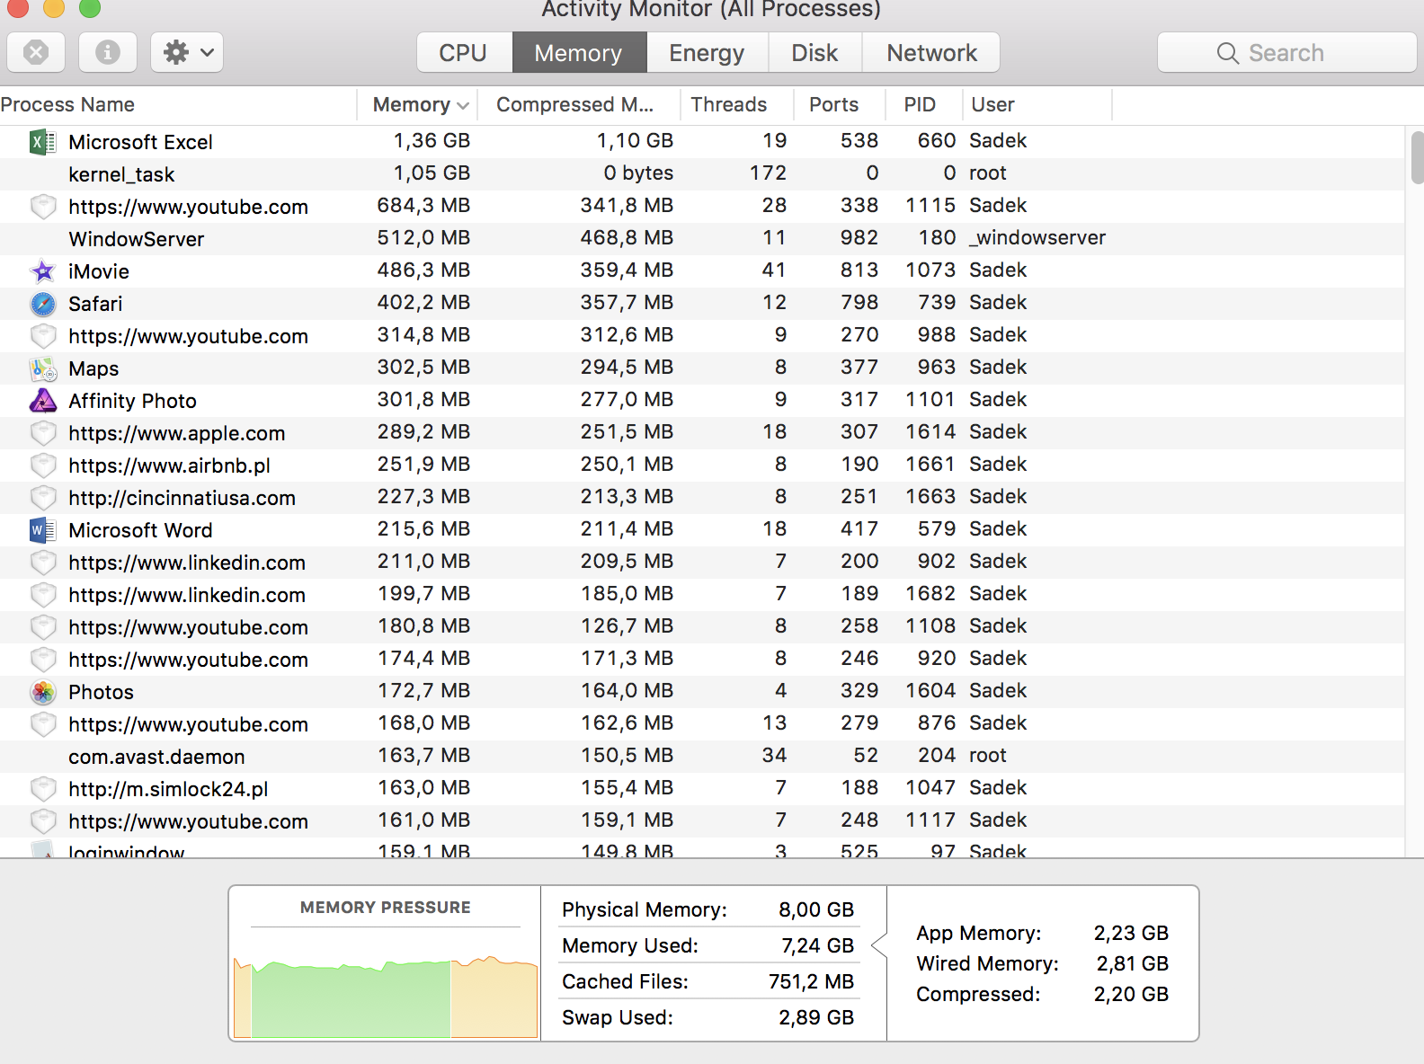The height and width of the screenshot is (1064, 1424).
Task: Select the Microsoft Word app icon
Action: tap(43, 530)
